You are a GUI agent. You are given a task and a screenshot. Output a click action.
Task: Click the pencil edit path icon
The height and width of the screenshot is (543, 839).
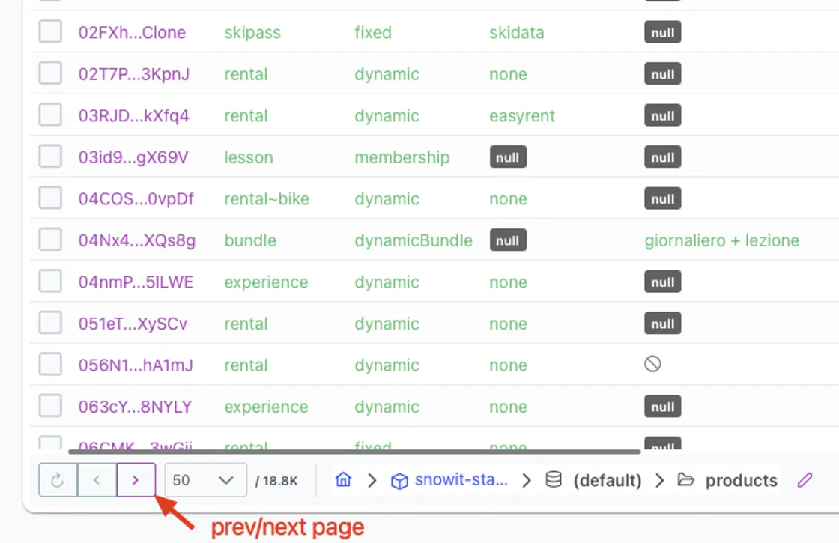coord(805,480)
